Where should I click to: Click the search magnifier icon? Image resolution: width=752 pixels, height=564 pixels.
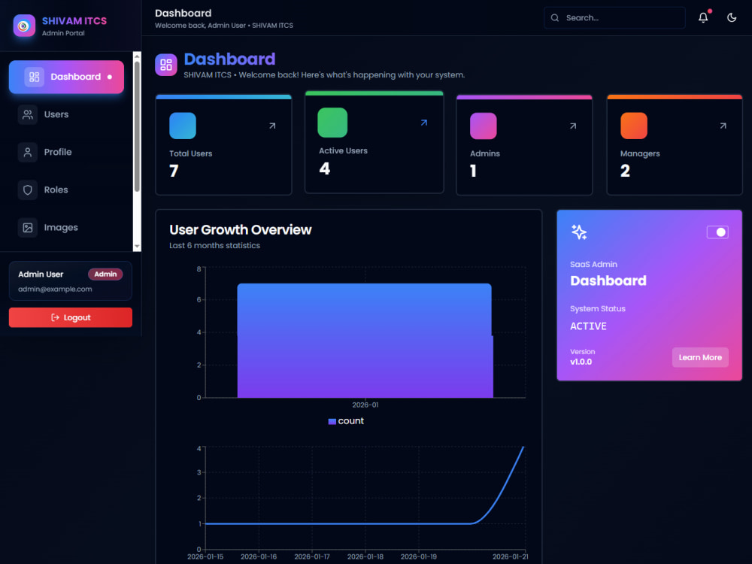pyautogui.click(x=555, y=18)
